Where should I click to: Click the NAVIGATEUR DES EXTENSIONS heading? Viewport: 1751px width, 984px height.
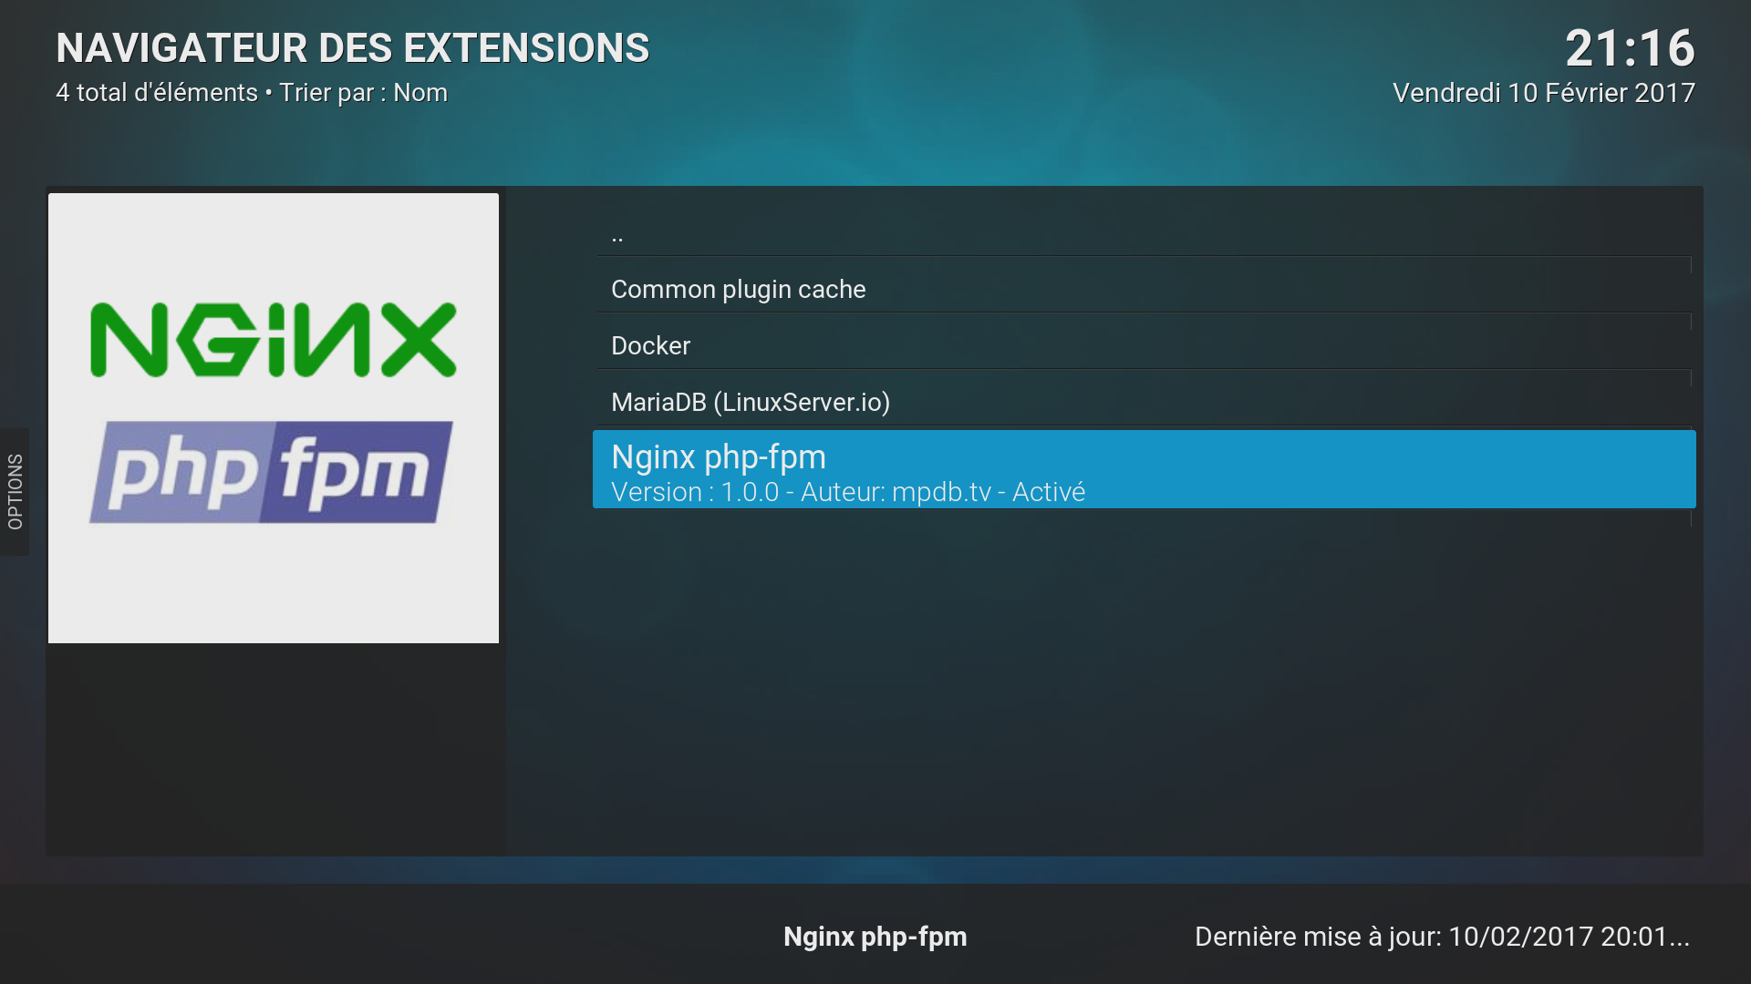(x=352, y=48)
